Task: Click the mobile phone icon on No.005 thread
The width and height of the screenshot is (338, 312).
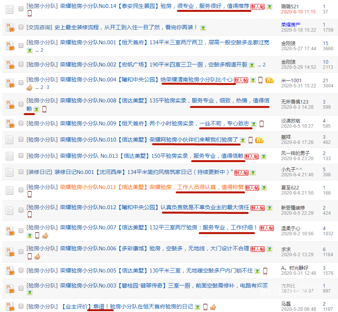Action: [x=265, y=271]
